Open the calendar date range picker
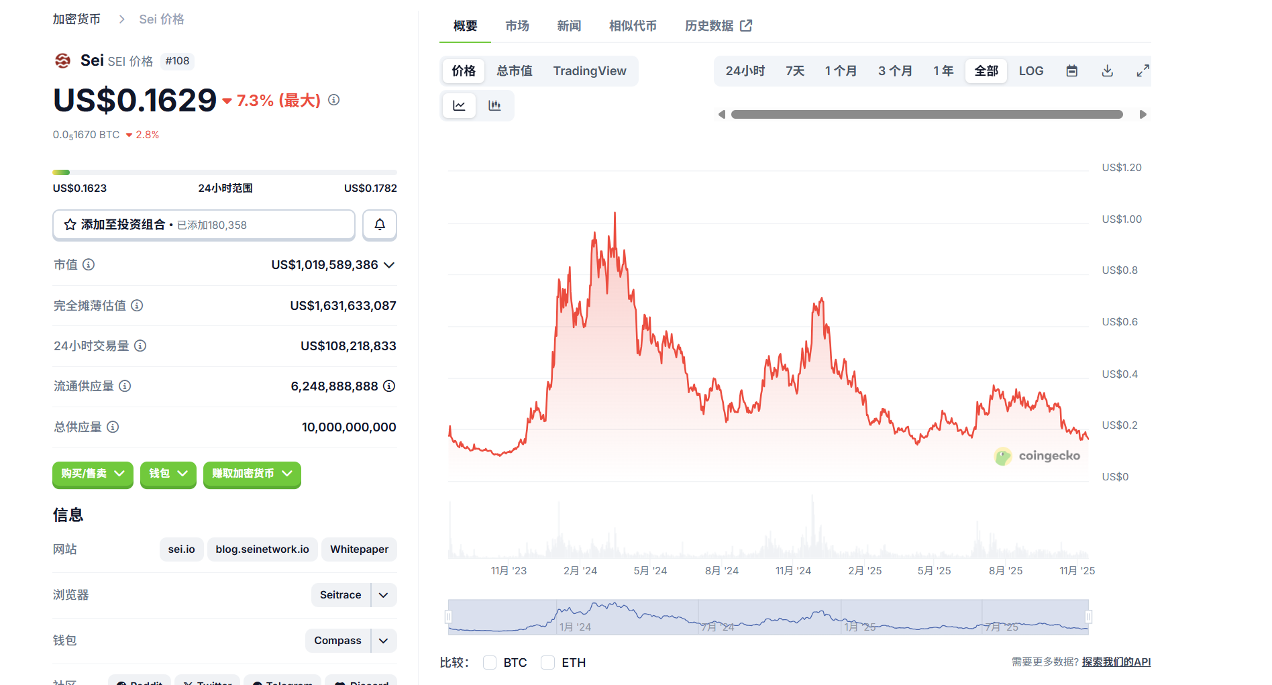 pos(1072,71)
